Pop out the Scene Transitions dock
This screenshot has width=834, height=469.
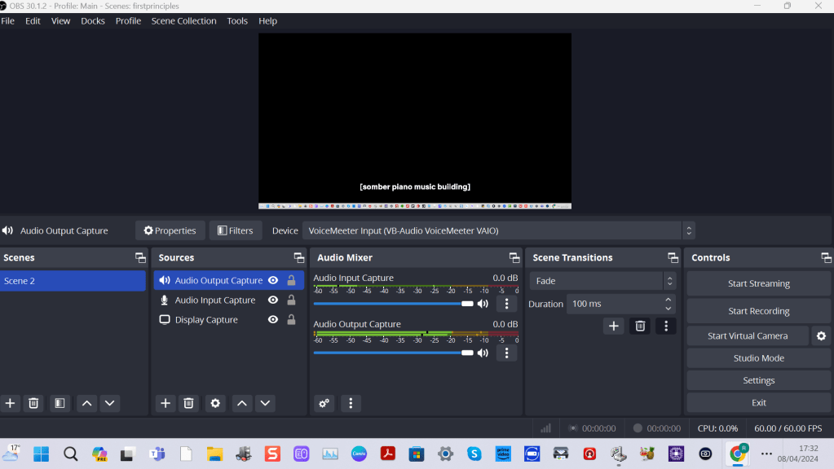coord(673,257)
